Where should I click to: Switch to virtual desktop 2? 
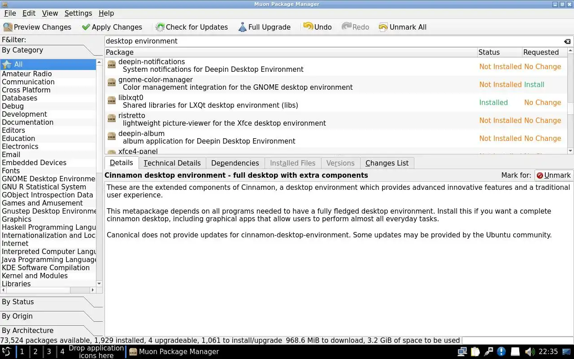35,352
